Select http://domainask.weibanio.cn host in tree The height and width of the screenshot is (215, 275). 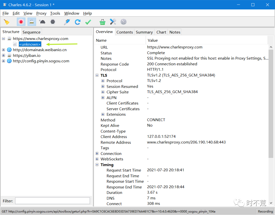pyautogui.click(x=40, y=50)
